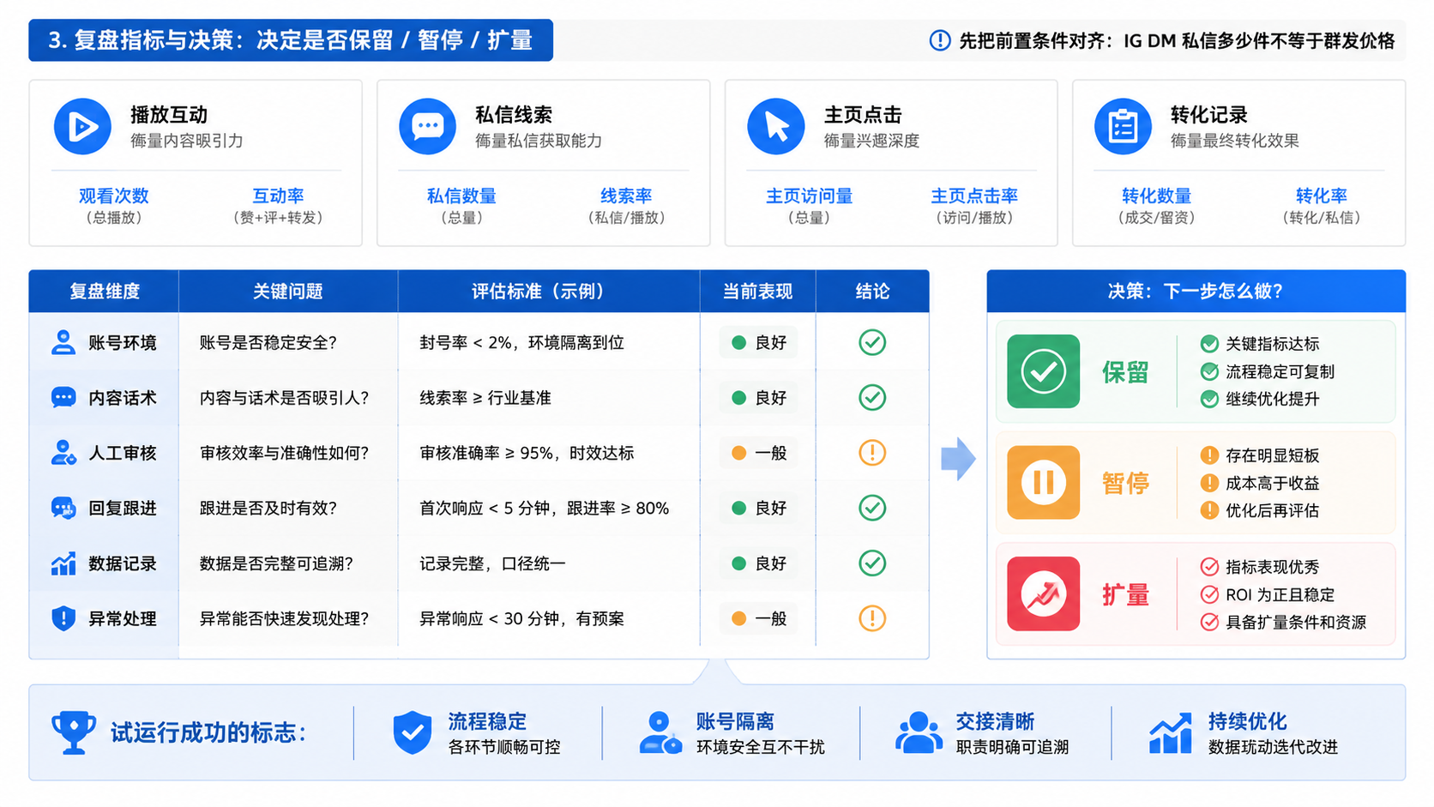Image resolution: width=1434 pixels, height=807 pixels.
Task: Click the green check in 数据记录 row's 结论
Action: (x=872, y=563)
